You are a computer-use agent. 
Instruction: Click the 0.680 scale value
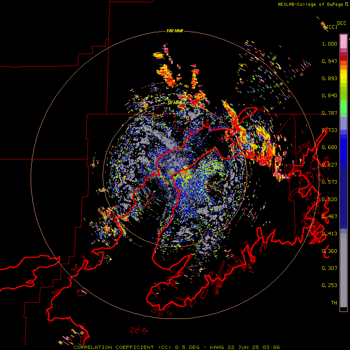tap(329, 147)
